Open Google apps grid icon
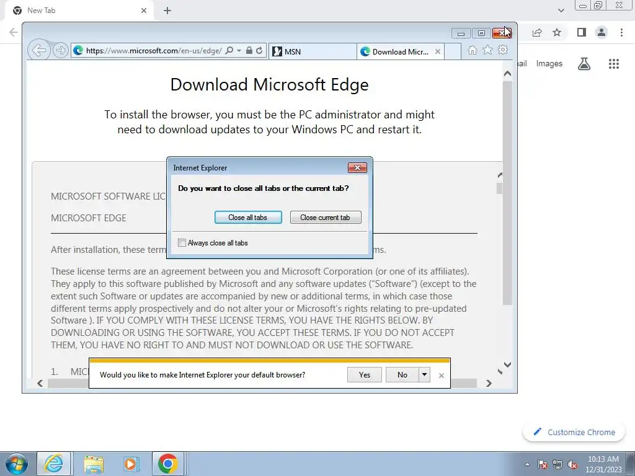 click(x=614, y=64)
